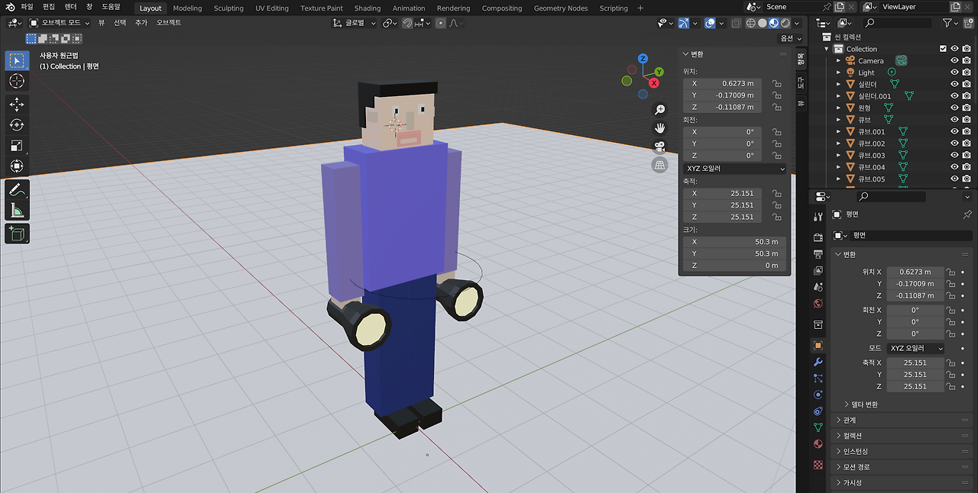Viewport: 978px width, 493px height.
Task: Switch to the Sculpting workspace tab
Action: coord(228,8)
